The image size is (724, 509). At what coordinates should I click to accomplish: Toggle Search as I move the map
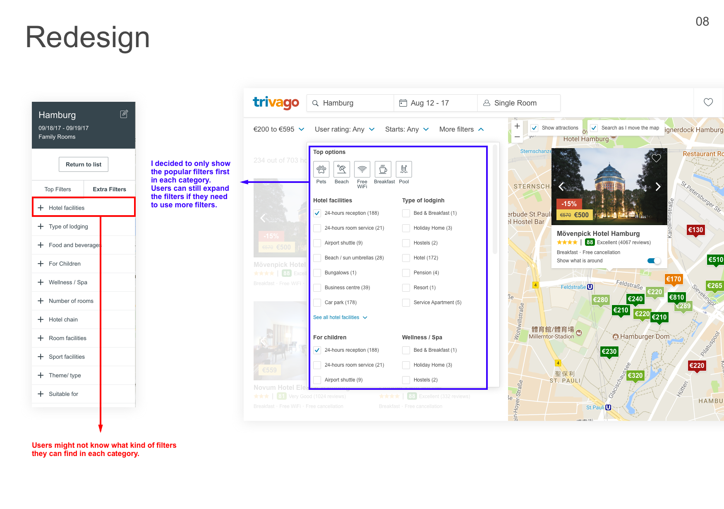click(x=594, y=128)
